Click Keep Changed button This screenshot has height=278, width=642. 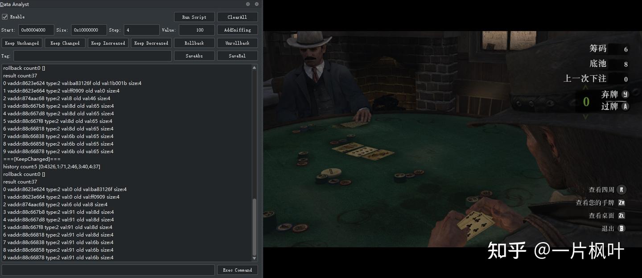(65, 43)
